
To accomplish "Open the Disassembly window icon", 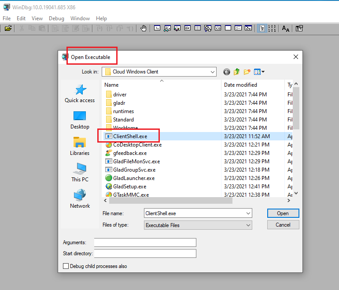I will (218, 28).
